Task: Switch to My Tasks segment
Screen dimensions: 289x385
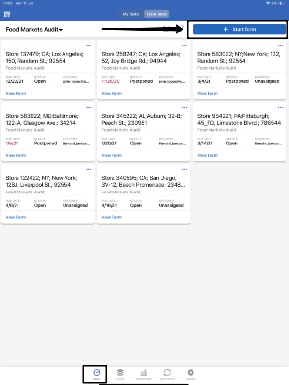Action: tap(130, 14)
